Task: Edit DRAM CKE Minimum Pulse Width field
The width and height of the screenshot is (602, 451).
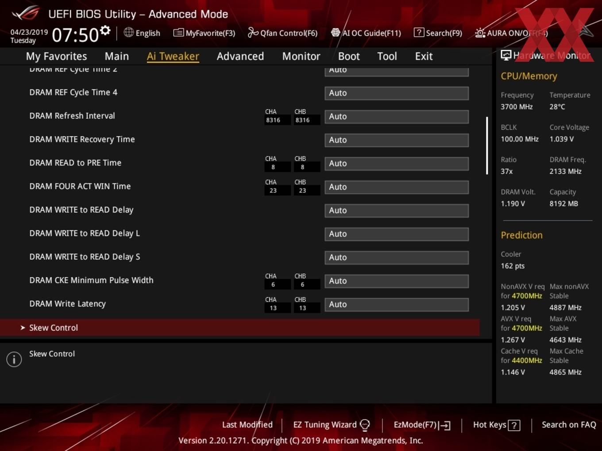Action: click(x=397, y=281)
